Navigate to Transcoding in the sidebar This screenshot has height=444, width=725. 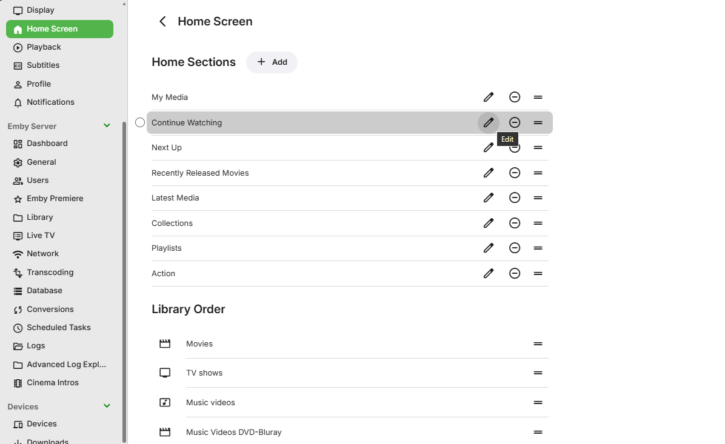tap(50, 273)
